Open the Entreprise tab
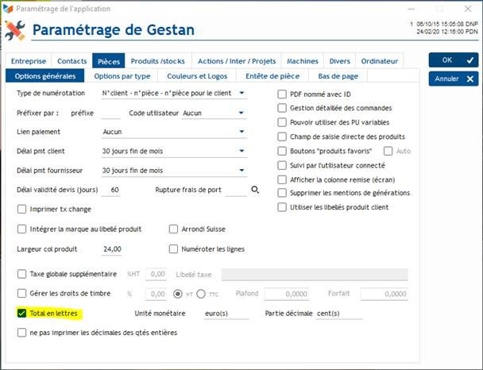The image size is (483, 370). click(30, 61)
